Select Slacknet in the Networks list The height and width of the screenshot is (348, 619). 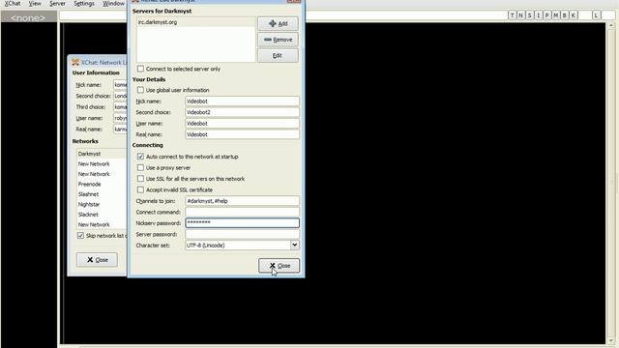click(102, 215)
